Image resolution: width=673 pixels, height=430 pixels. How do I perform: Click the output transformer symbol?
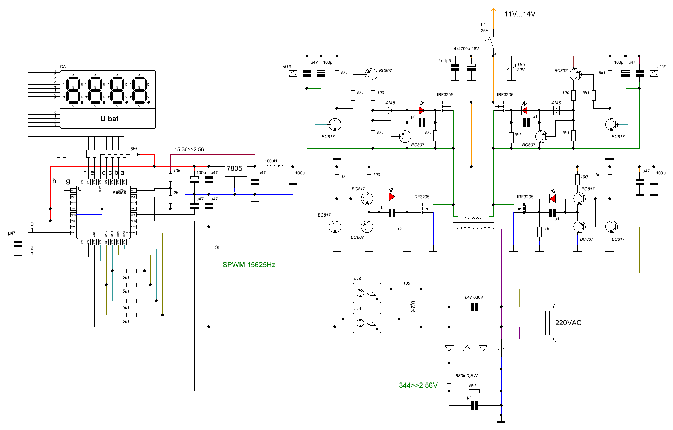coord(473,223)
